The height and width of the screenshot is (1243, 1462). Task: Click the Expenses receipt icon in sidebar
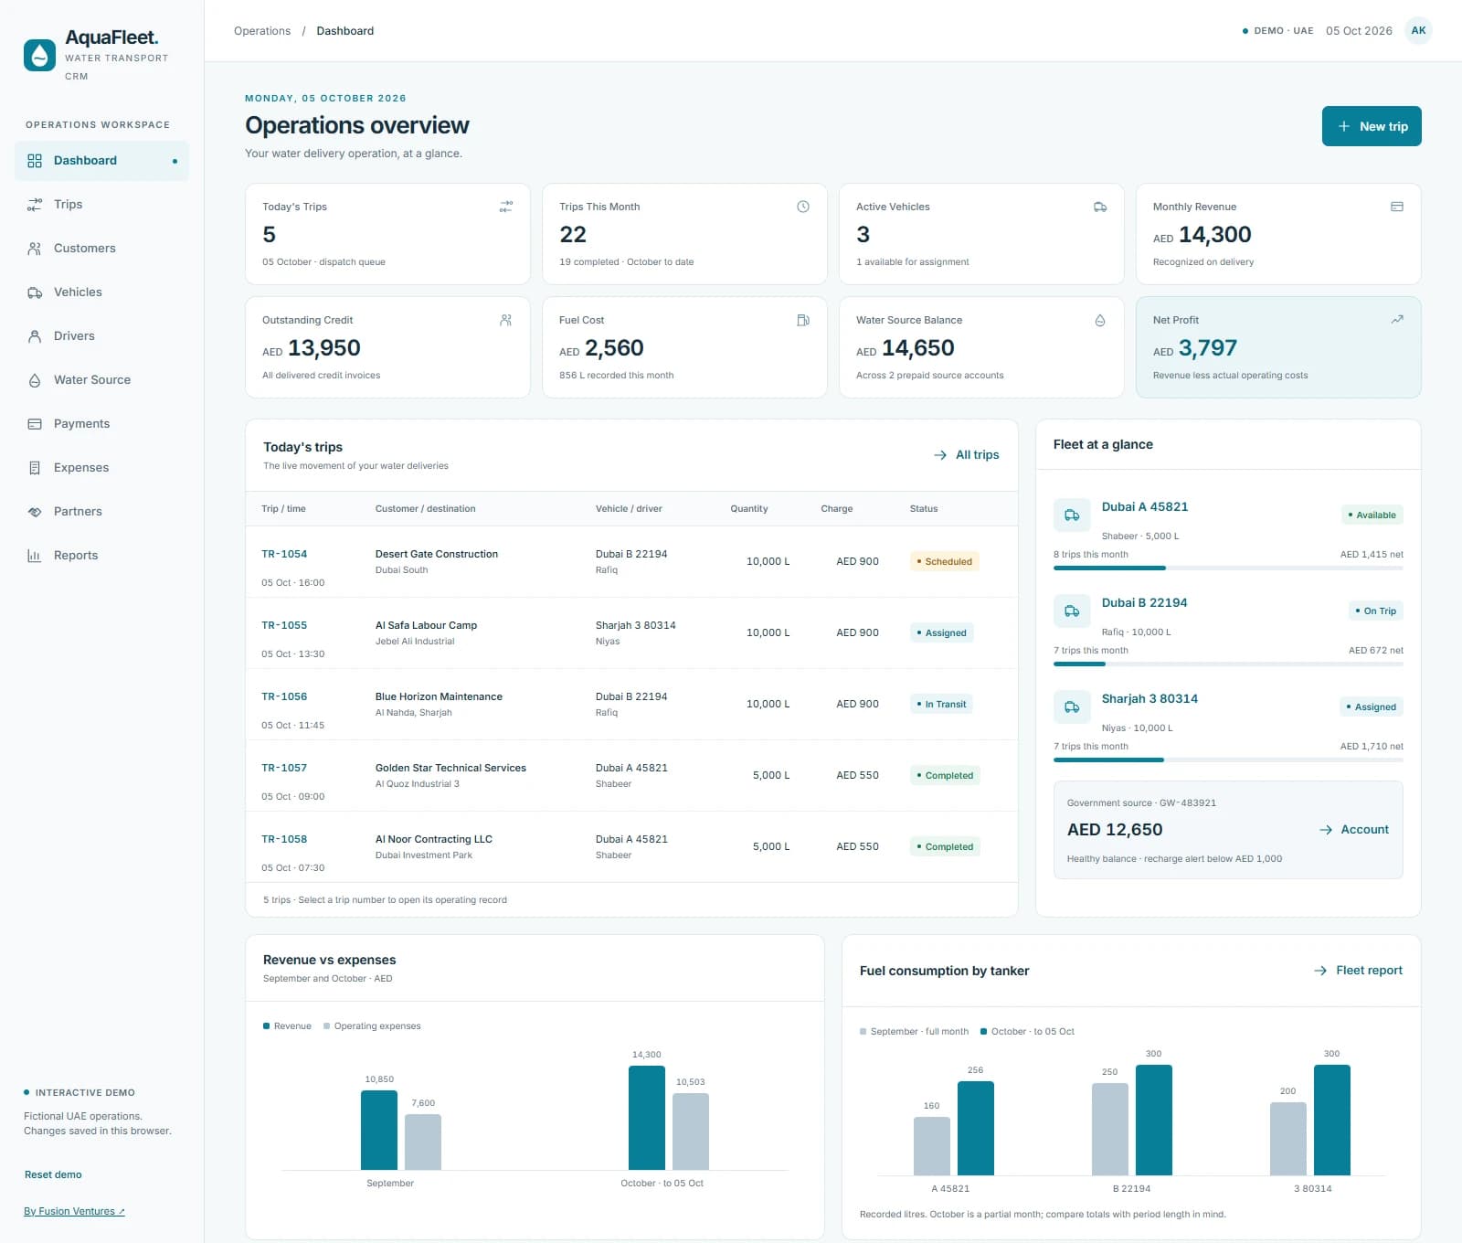[35, 468]
